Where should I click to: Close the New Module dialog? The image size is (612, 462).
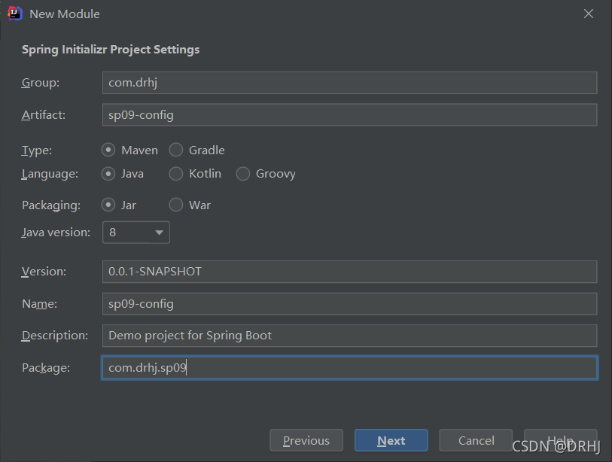(x=588, y=14)
